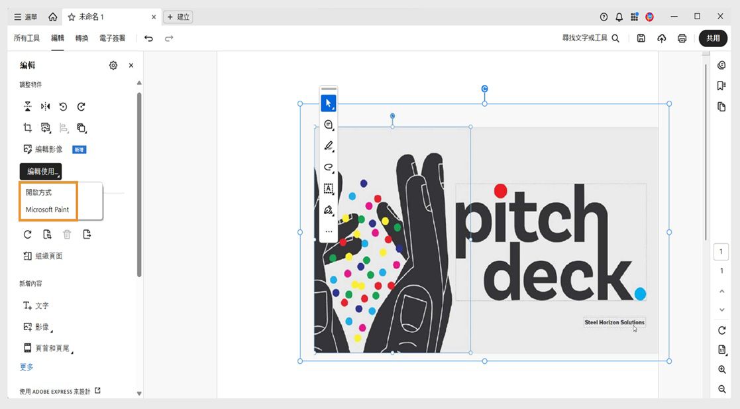Select the crop image tool
Screen dimensions: 740x409
click(28, 127)
